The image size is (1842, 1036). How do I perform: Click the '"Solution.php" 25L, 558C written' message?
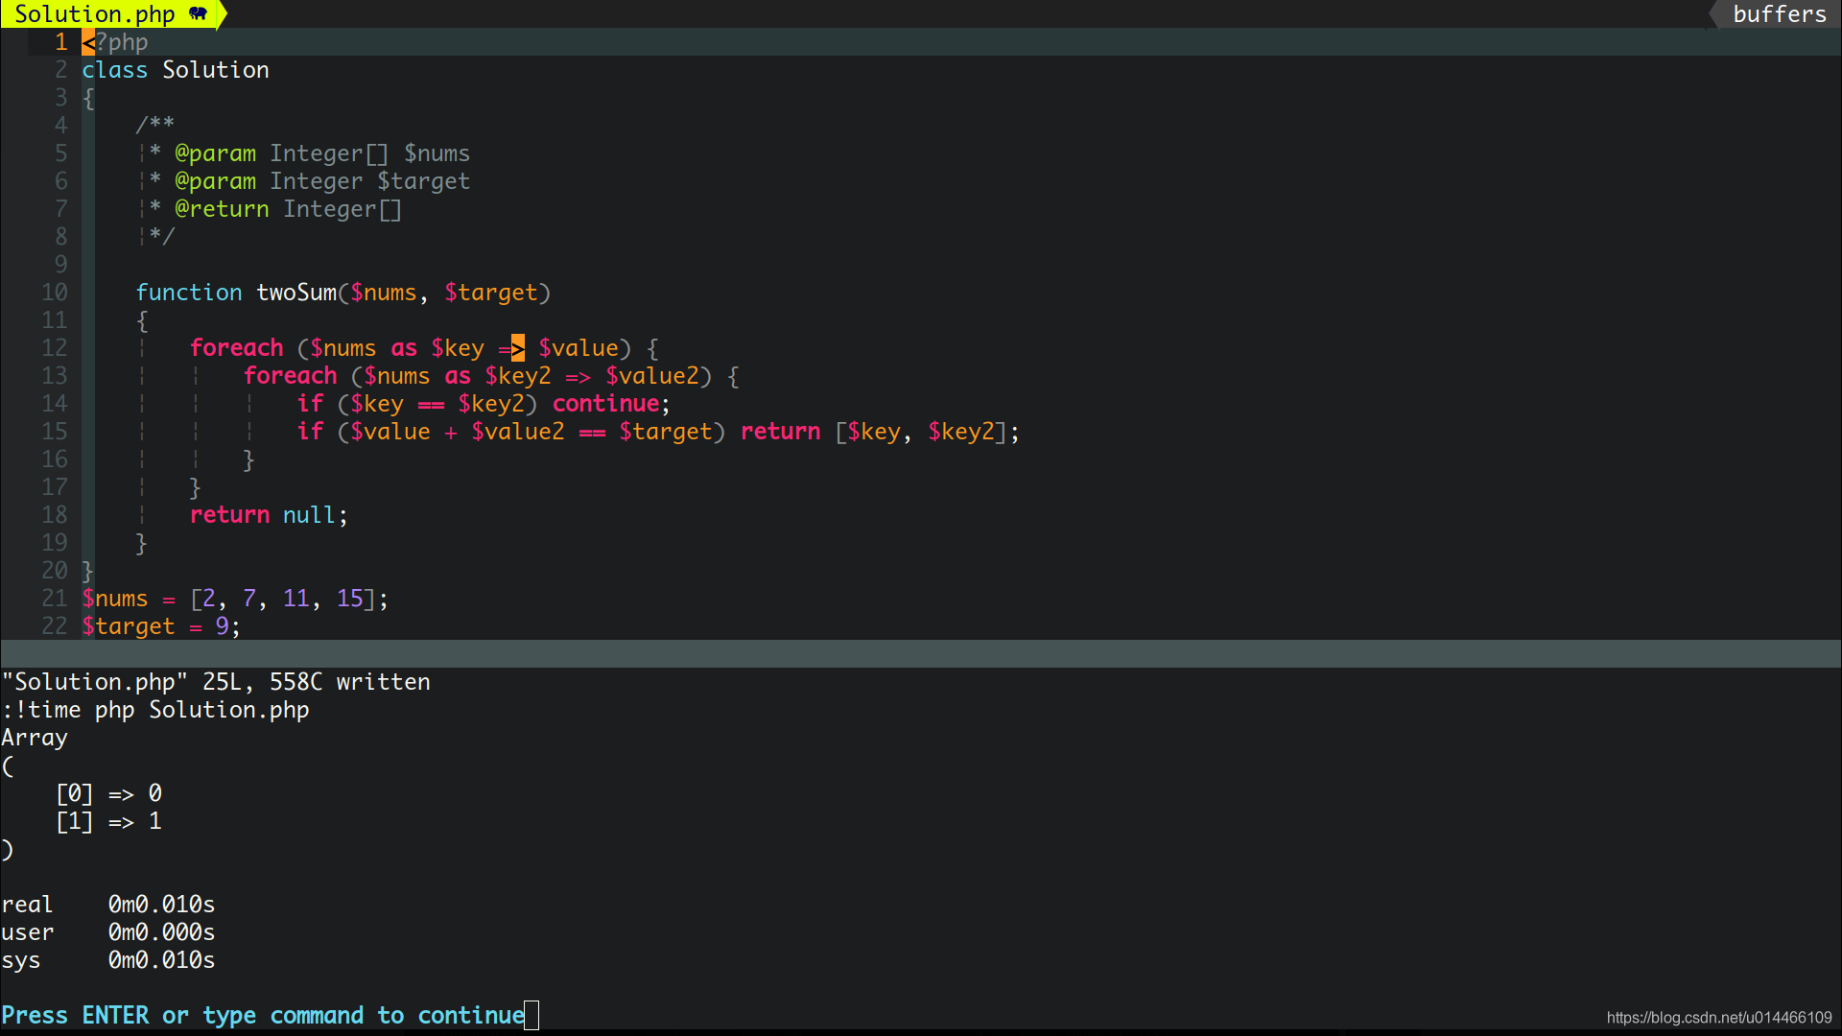tap(216, 682)
